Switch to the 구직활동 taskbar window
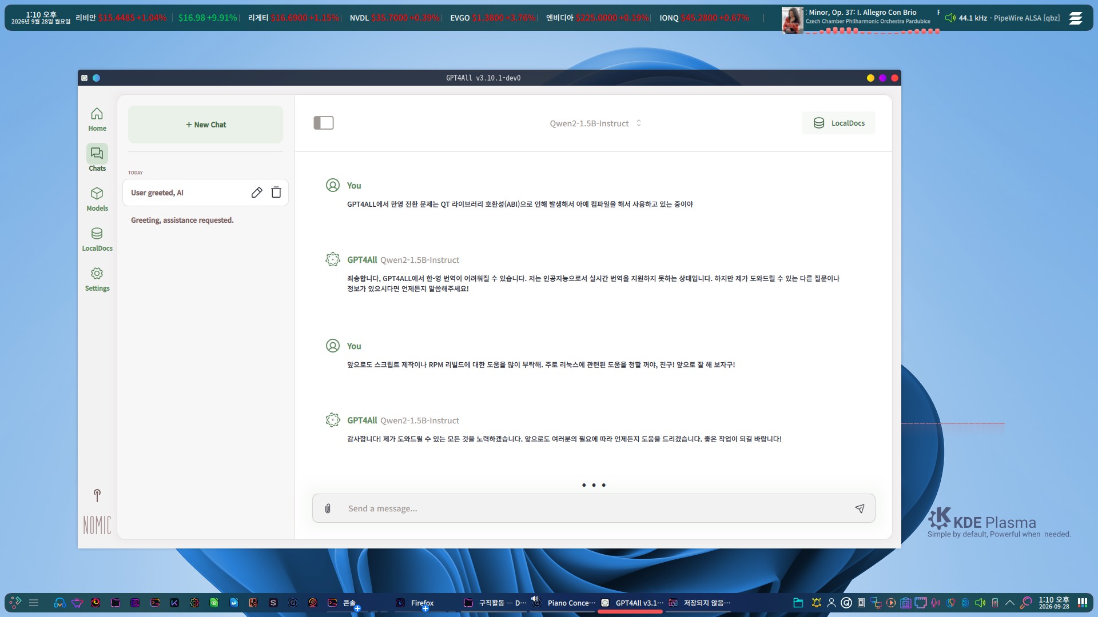1098x617 pixels. point(495,603)
